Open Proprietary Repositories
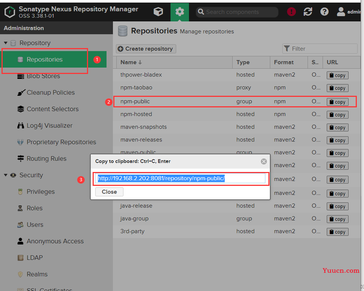364x291 pixels. [x=61, y=142]
